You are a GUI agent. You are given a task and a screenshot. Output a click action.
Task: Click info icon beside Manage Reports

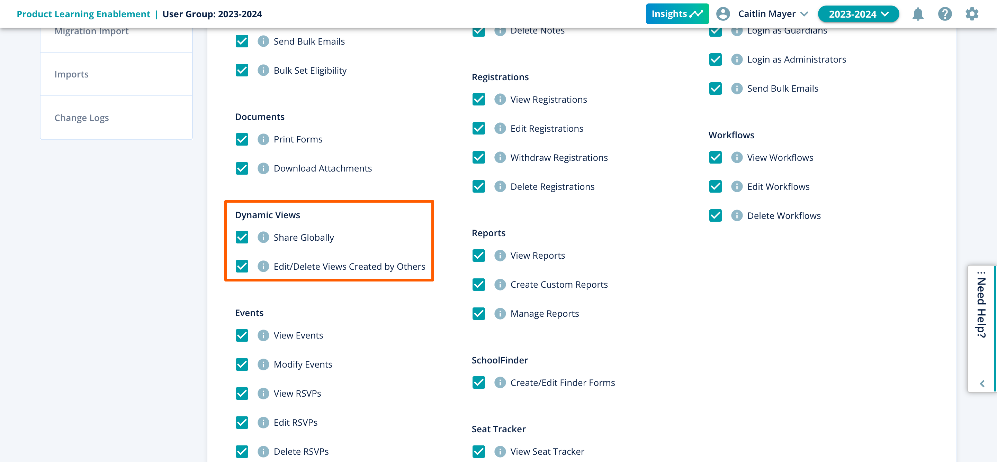point(500,313)
